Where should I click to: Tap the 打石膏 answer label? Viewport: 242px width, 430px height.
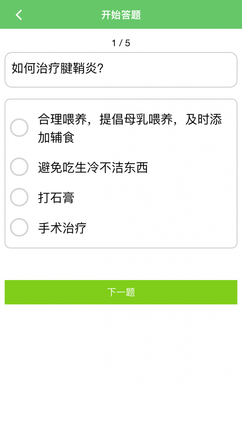coord(56,198)
